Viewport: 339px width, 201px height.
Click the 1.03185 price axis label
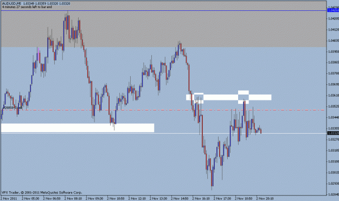coord(334,150)
